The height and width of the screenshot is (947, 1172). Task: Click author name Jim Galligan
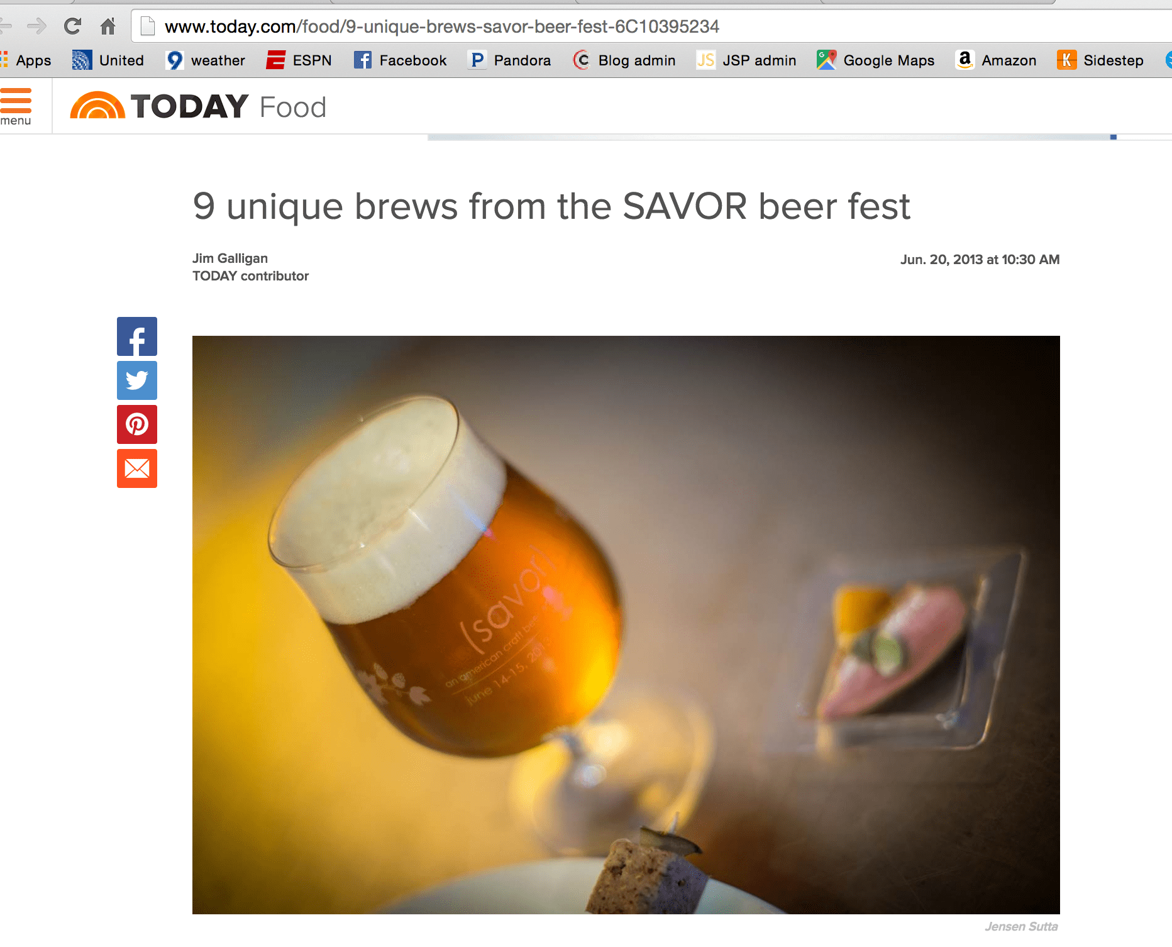(x=230, y=258)
